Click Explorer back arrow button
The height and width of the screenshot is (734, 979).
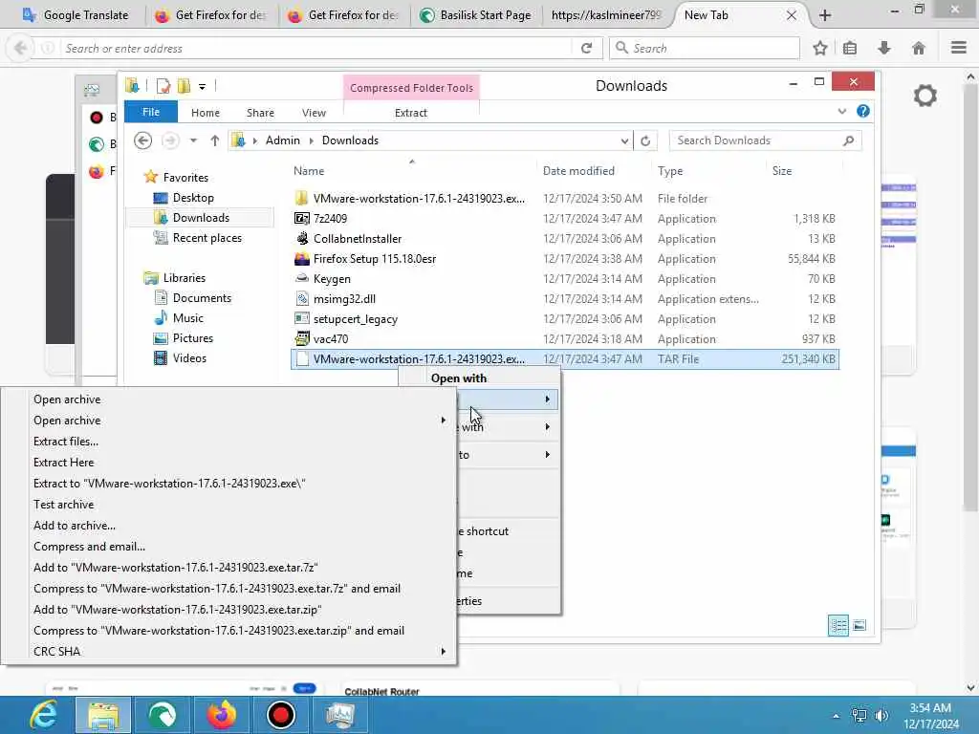click(x=143, y=140)
